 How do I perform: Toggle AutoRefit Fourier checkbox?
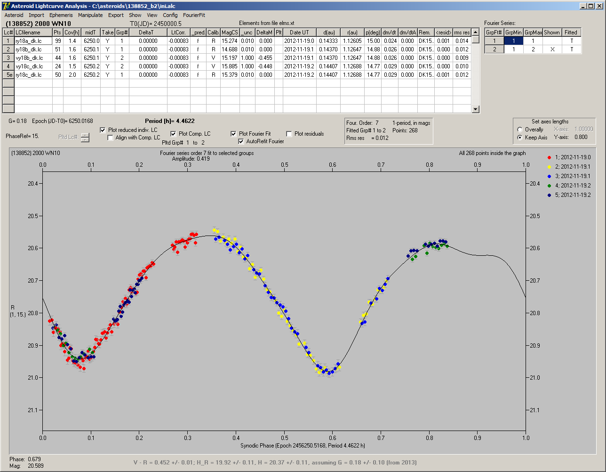(x=241, y=141)
